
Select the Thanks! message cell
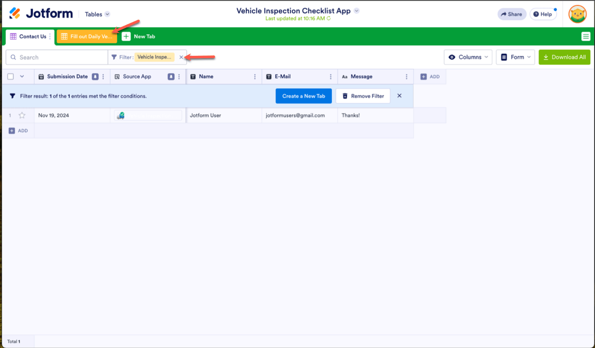click(x=376, y=115)
